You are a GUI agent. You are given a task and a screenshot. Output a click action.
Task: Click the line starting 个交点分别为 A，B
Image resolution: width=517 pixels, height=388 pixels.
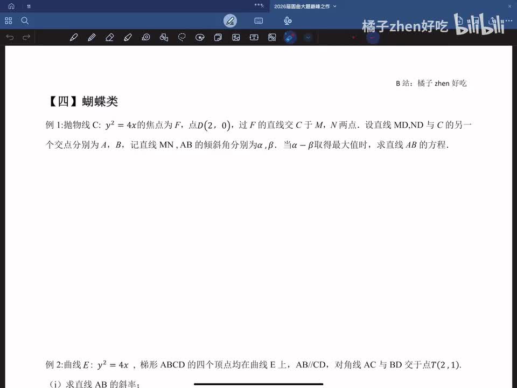coord(247,145)
